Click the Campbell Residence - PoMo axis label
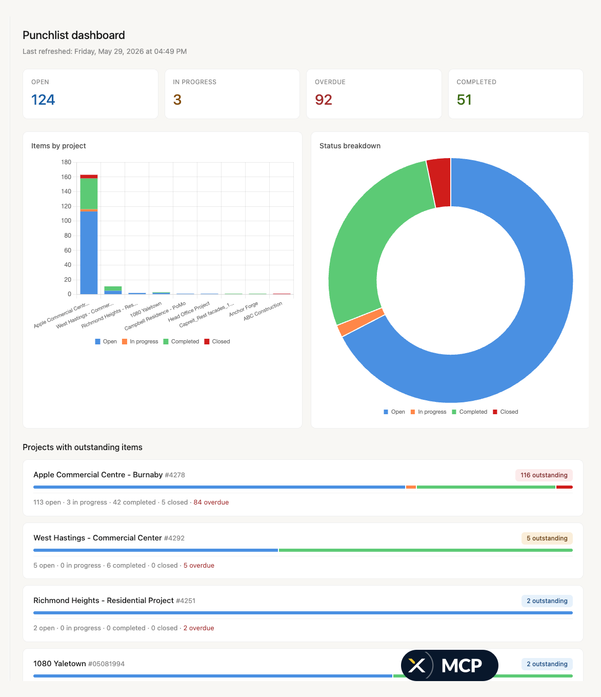 click(x=155, y=316)
